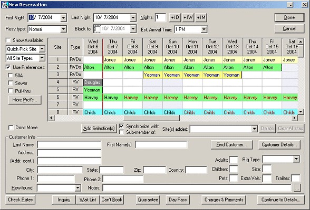Open notes editor via ellipsis button
Viewport: 310px width, 210px height.
[297, 188]
